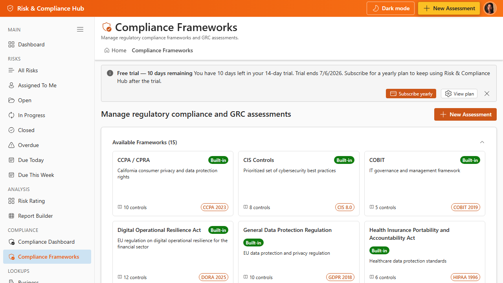
Task: Open the Digital Operational Resilience Act card
Action: point(173,252)
